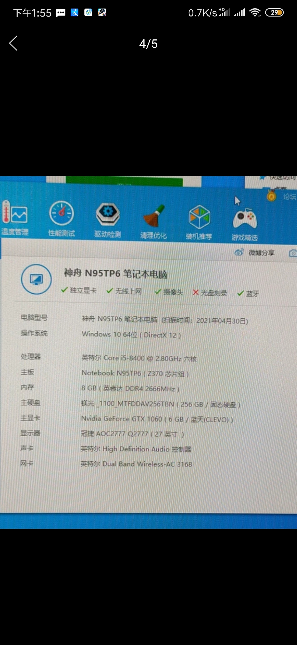
Task: Click the 主硬盘 row label
Action: (x=31, y=403)
